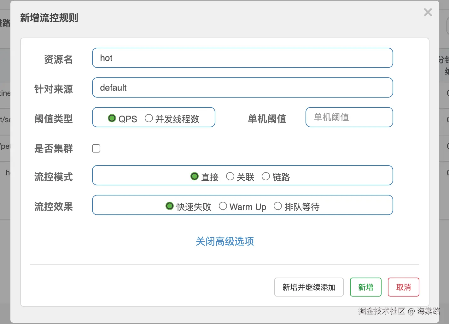This screenshot has height=324, width=449.
Task: Click the Warm Up label text
Action: (248, 207)
